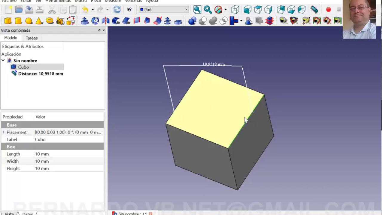Switch to front view

(x=247, y=10)
